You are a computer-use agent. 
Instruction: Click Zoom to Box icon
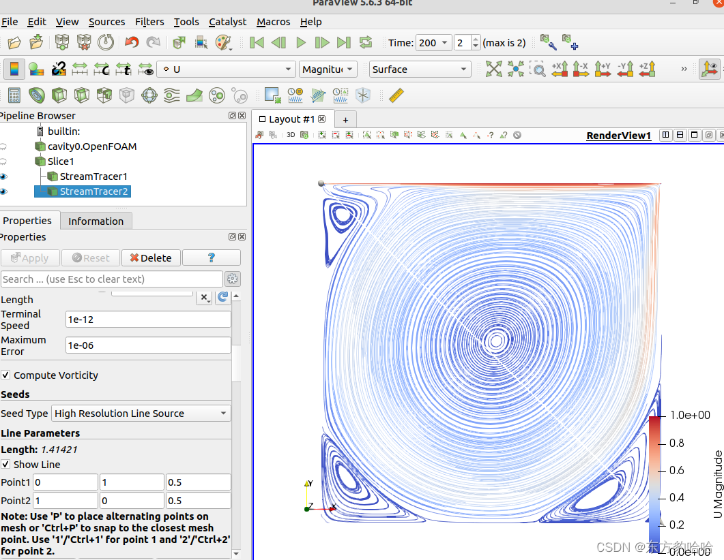point(538,69)
